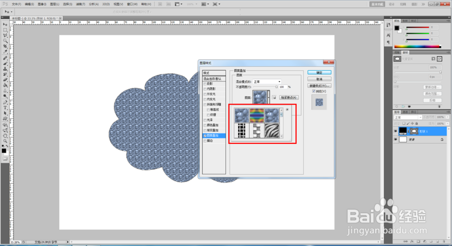Select the Crop tool
This screenshot has width=452, height=246.
[x=5, y=47]
